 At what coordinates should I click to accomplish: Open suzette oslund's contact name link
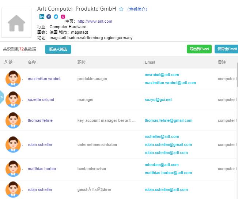point(41,99)
